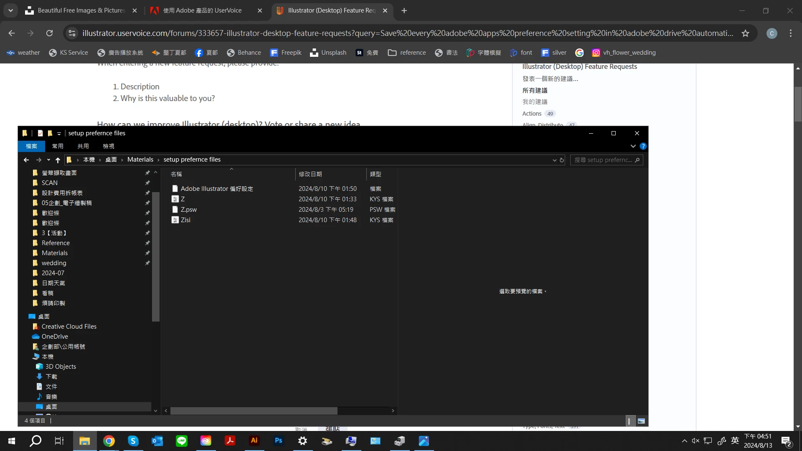Open the 檢視 ribbon tab
The image size is (802, 451).
click(x=109, y=146)
